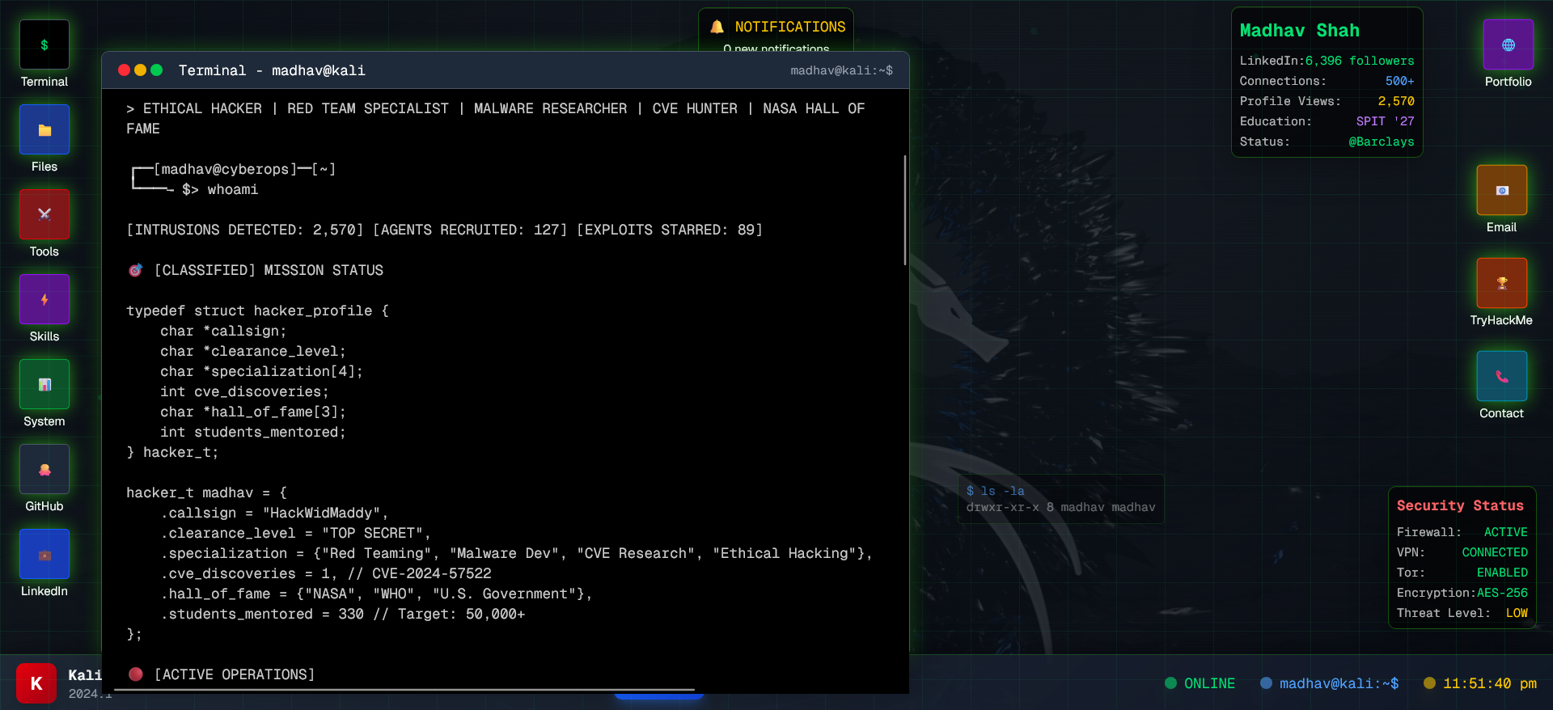
Task: Click the notifications bell icon
Action: (717, 27)
